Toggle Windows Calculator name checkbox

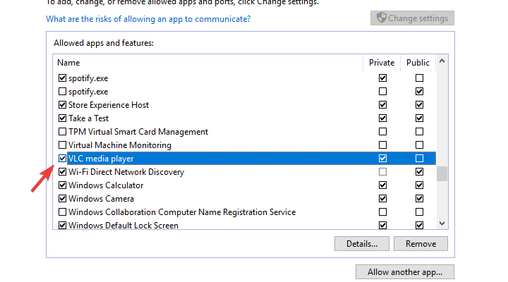pos(62,185)
